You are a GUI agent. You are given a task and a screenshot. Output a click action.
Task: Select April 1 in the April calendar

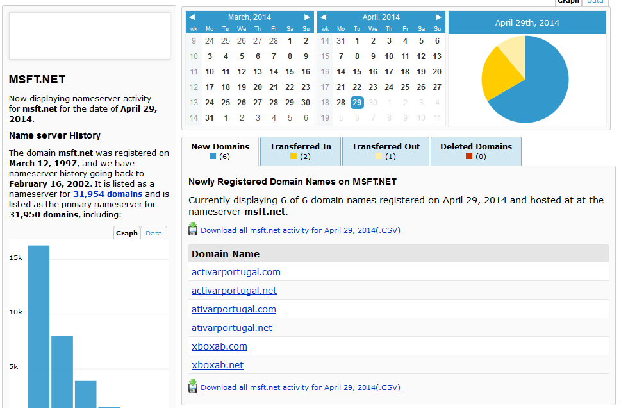[357, 41]
